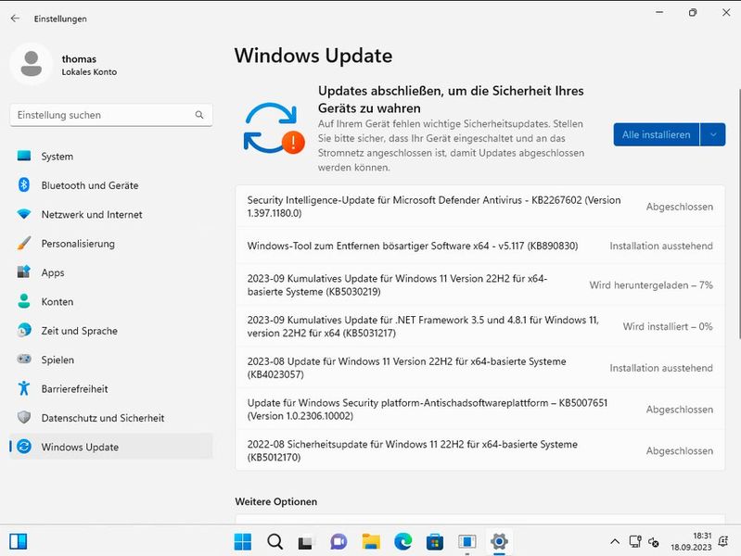Open the running app icon left of Settings gear
Screen dimensions: 741x556
click(466, 541)
